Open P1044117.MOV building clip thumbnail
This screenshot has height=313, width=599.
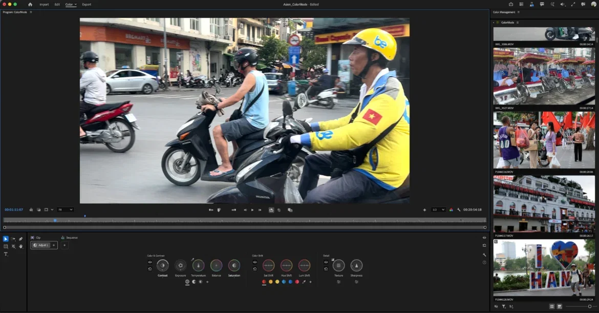tap(544, 204)
